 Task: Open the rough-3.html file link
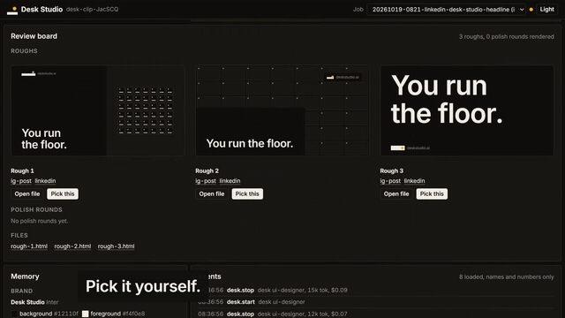pyautogui.click(x=116, y=246)
